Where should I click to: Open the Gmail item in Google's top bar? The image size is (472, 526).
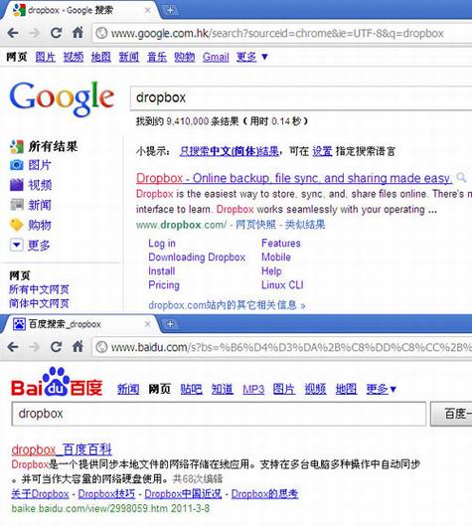point(216,57)
